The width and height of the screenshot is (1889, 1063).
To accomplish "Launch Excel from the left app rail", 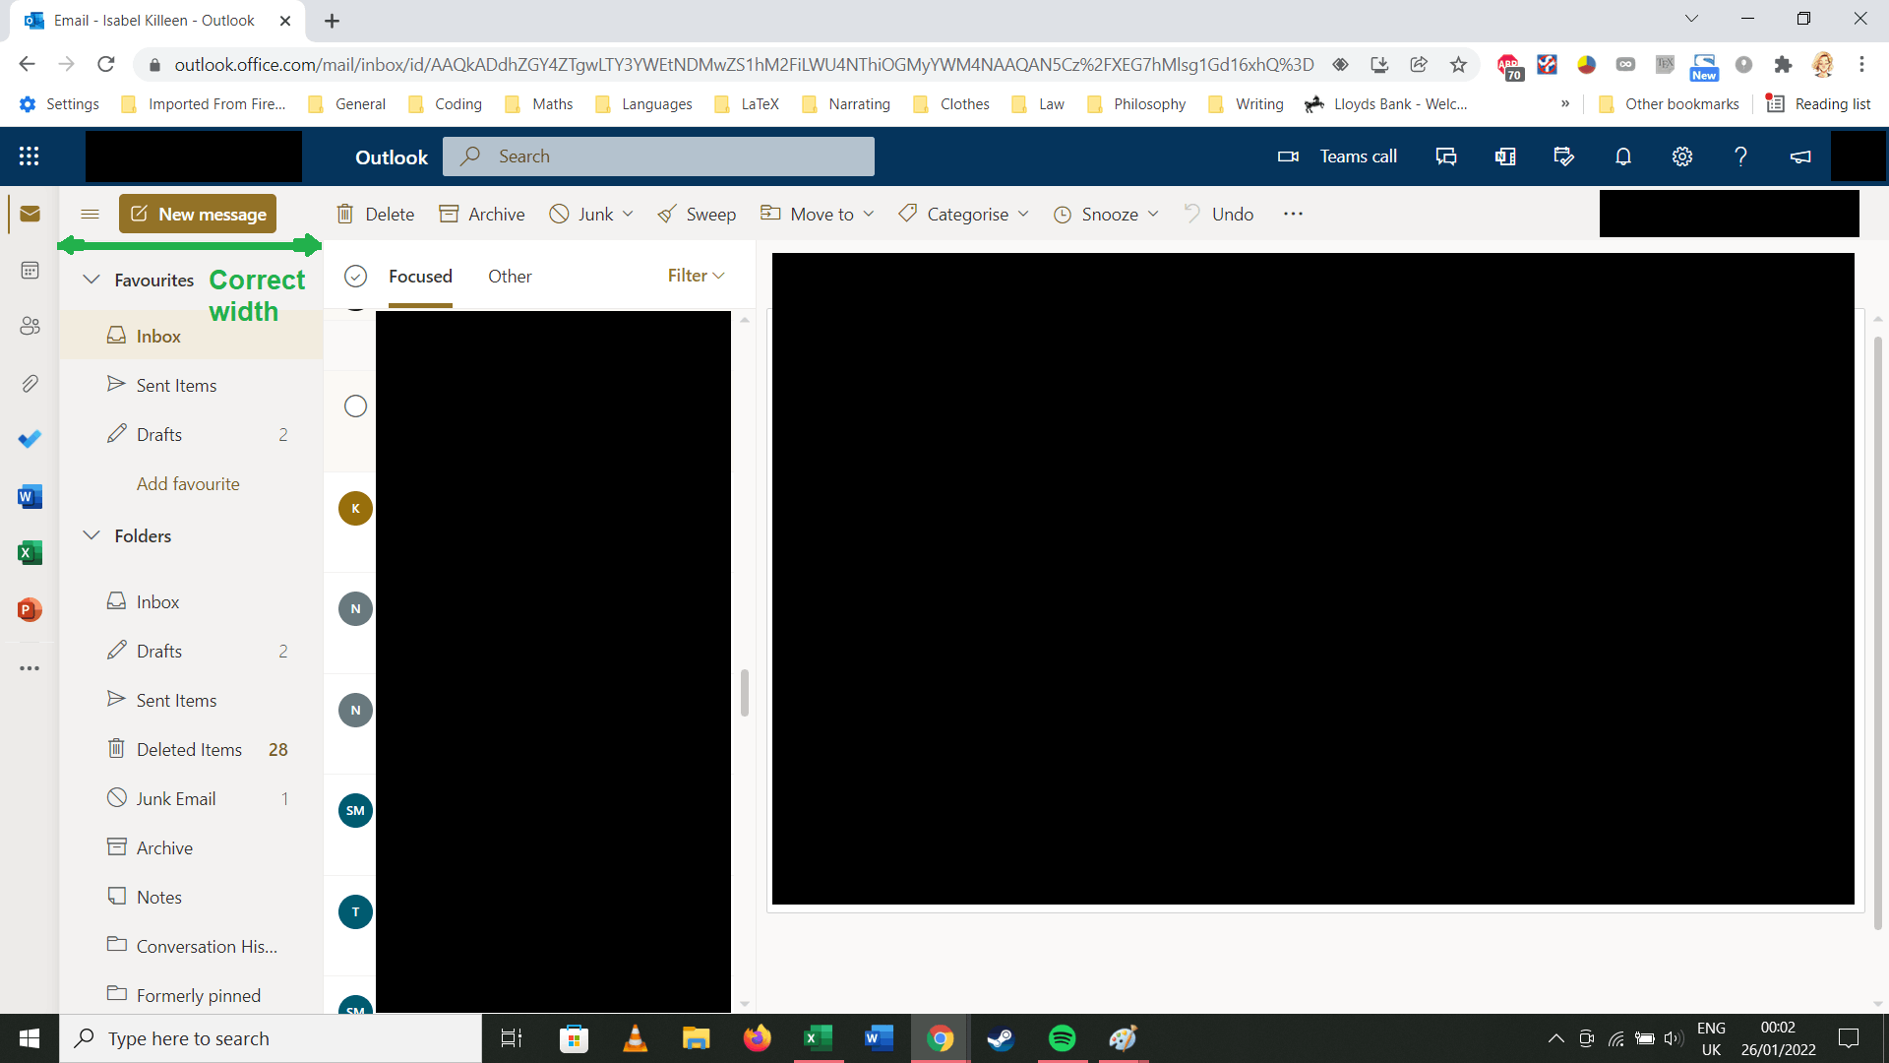I will click(30, 553).
